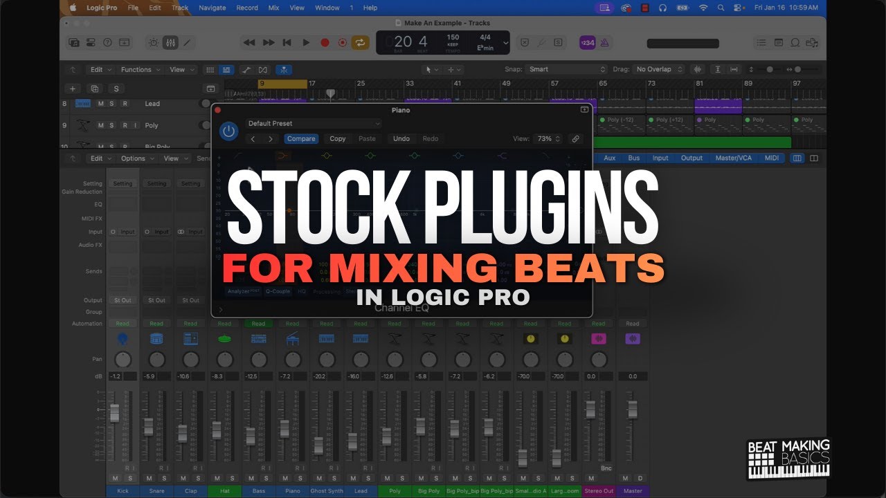Viewport: 886px width, 498px height.
Task: Show Smart Controls sun-shaped icon
Action: [x=154, y=42]
